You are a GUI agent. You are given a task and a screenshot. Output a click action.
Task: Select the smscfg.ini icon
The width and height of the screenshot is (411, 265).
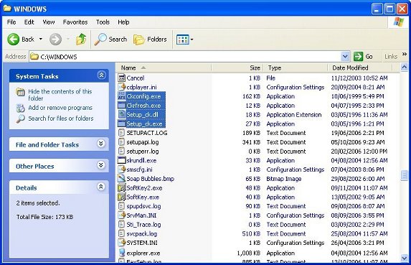point(122,169)
